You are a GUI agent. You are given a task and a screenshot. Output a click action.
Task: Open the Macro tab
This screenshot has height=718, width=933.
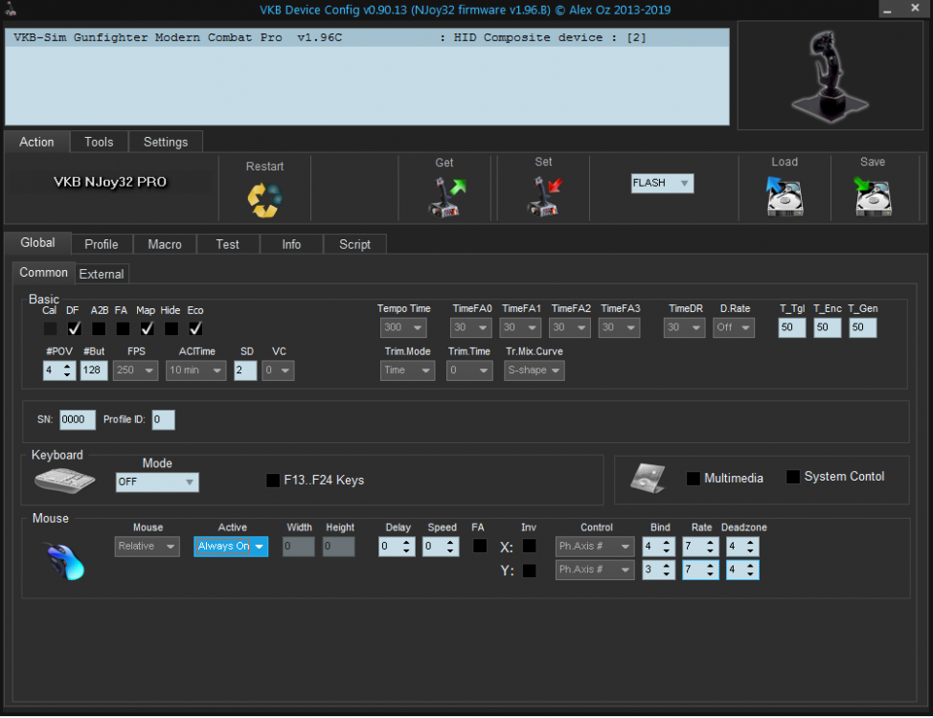[165, 244]
